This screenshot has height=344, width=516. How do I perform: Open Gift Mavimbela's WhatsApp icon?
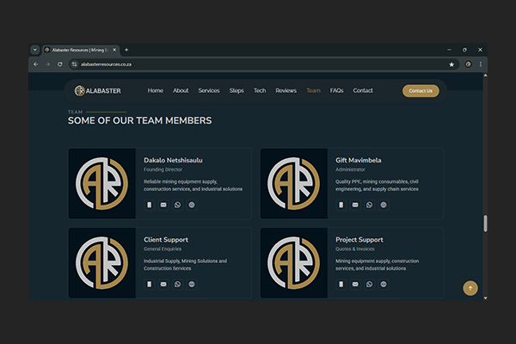(x=369, y=205)
